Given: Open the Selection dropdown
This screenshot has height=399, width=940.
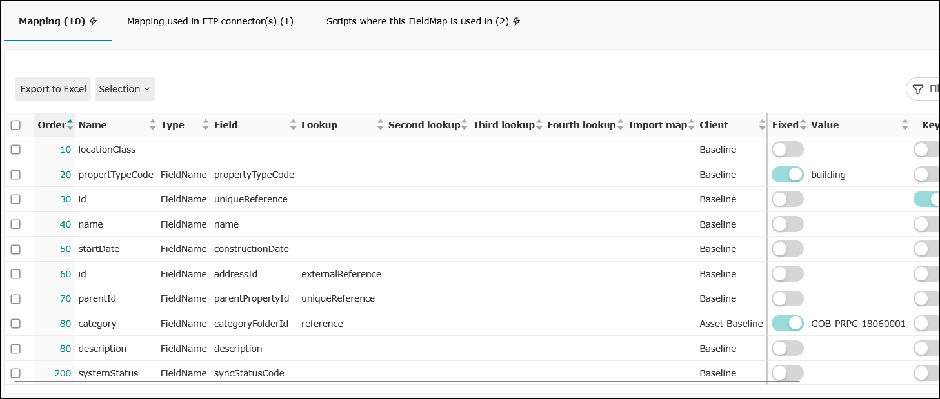Looking at the screenshot, I should tap(125, 89).
